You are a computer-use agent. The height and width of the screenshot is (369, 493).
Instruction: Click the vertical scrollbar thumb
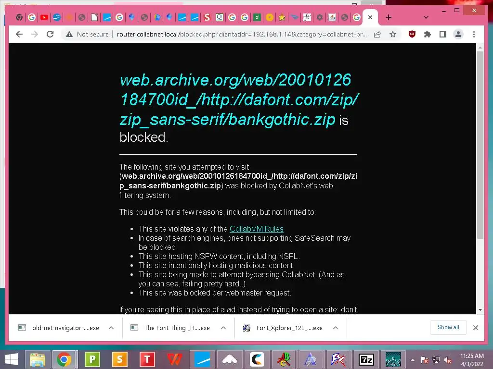pyautogui.click(x=480, y=145)
